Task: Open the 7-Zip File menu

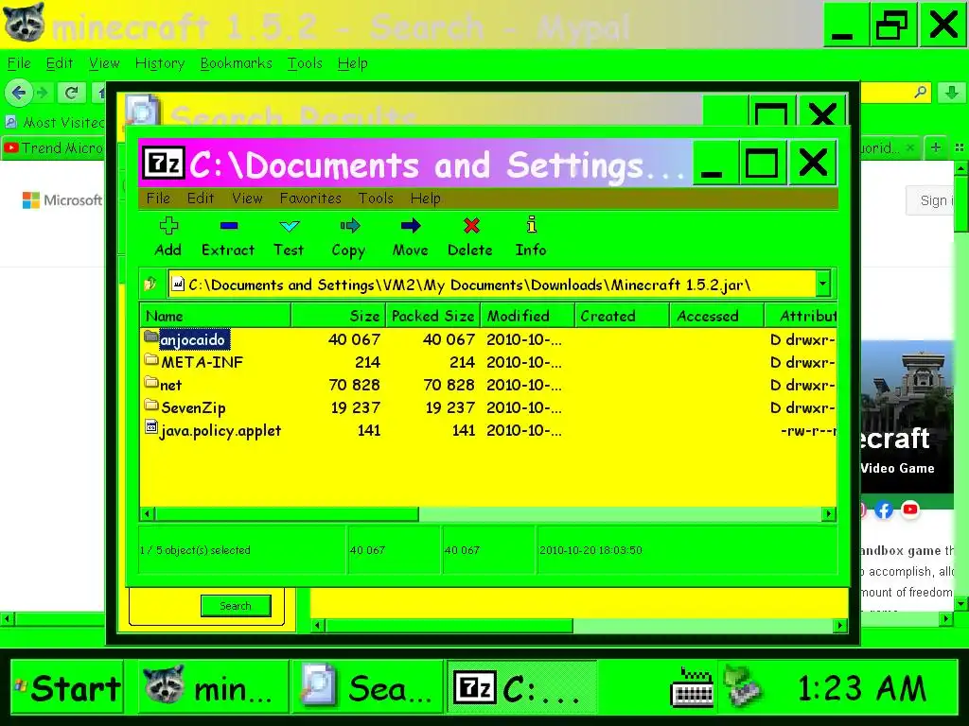Action: tap(158, 199)
